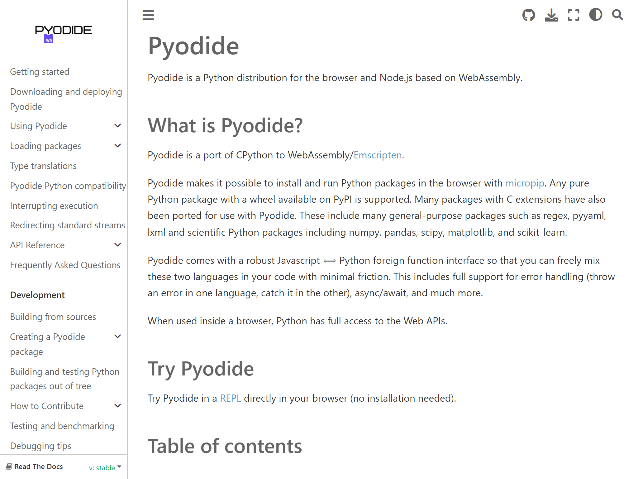
Task: Select Type translations in the sidebar
Action: click(43, 166)
